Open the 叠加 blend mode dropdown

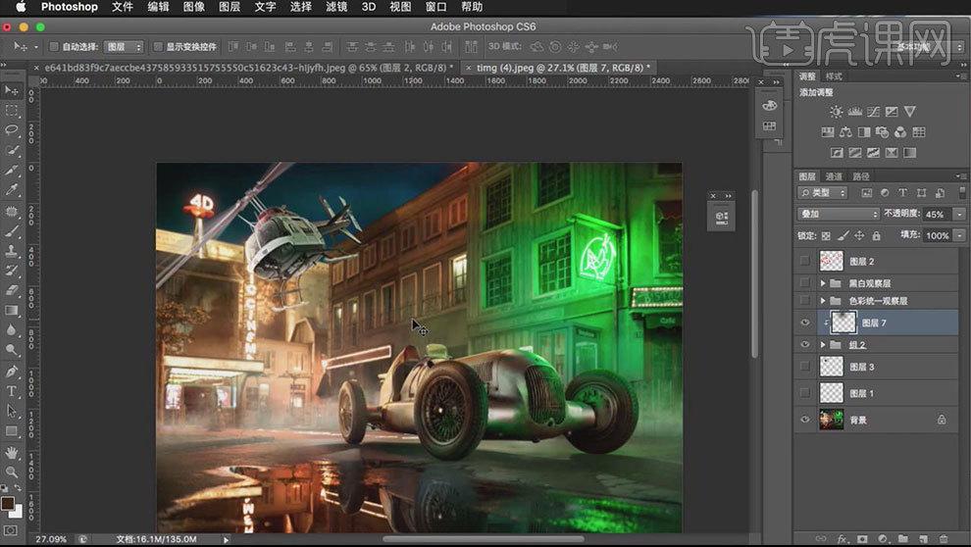(x=839, y=214)
